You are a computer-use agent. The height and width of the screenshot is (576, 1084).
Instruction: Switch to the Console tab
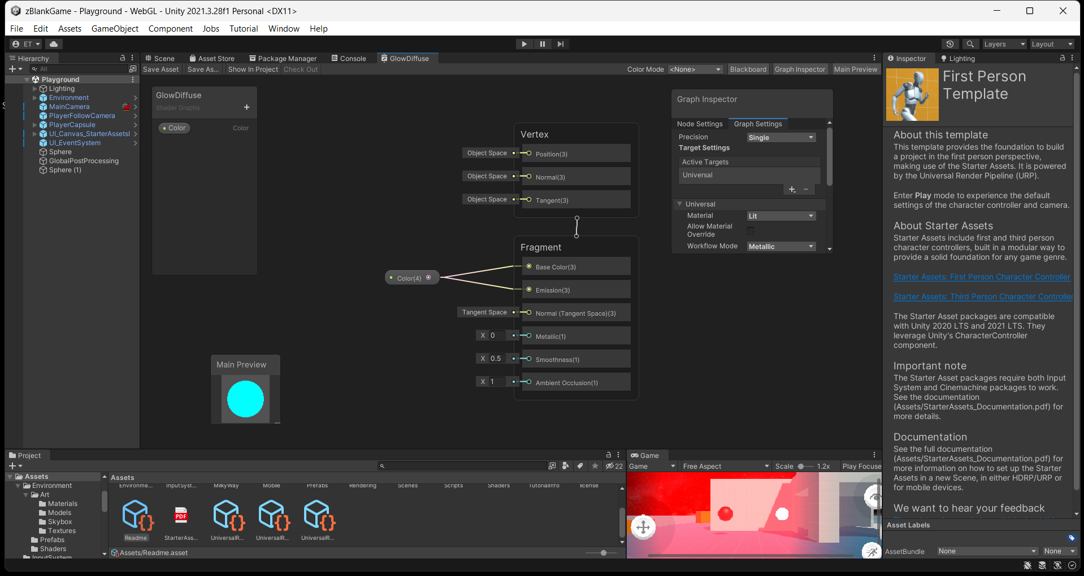(349, 58)
